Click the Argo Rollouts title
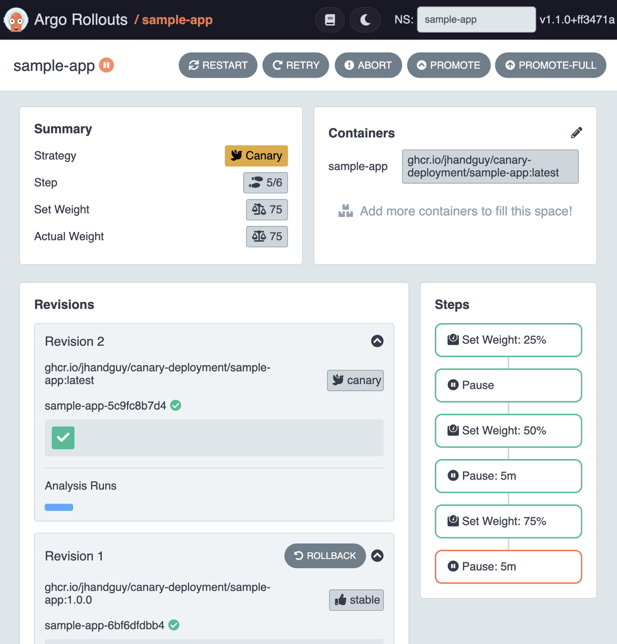The image size is (617, 644). click(81, 20)
